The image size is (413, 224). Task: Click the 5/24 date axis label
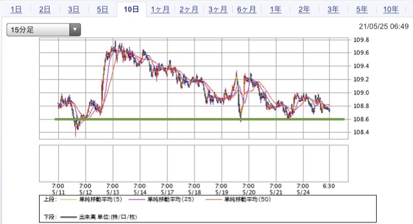[303, 193]
